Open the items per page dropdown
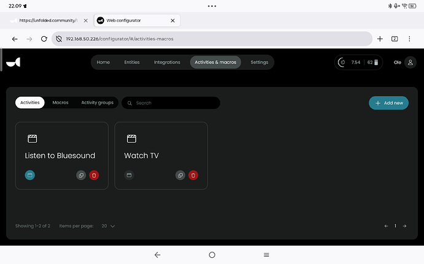Screen dimensions: 424x264 coord(108,226)
